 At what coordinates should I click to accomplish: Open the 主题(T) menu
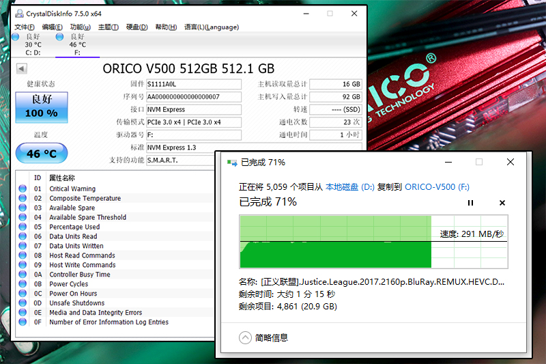[x=109, y=27]
